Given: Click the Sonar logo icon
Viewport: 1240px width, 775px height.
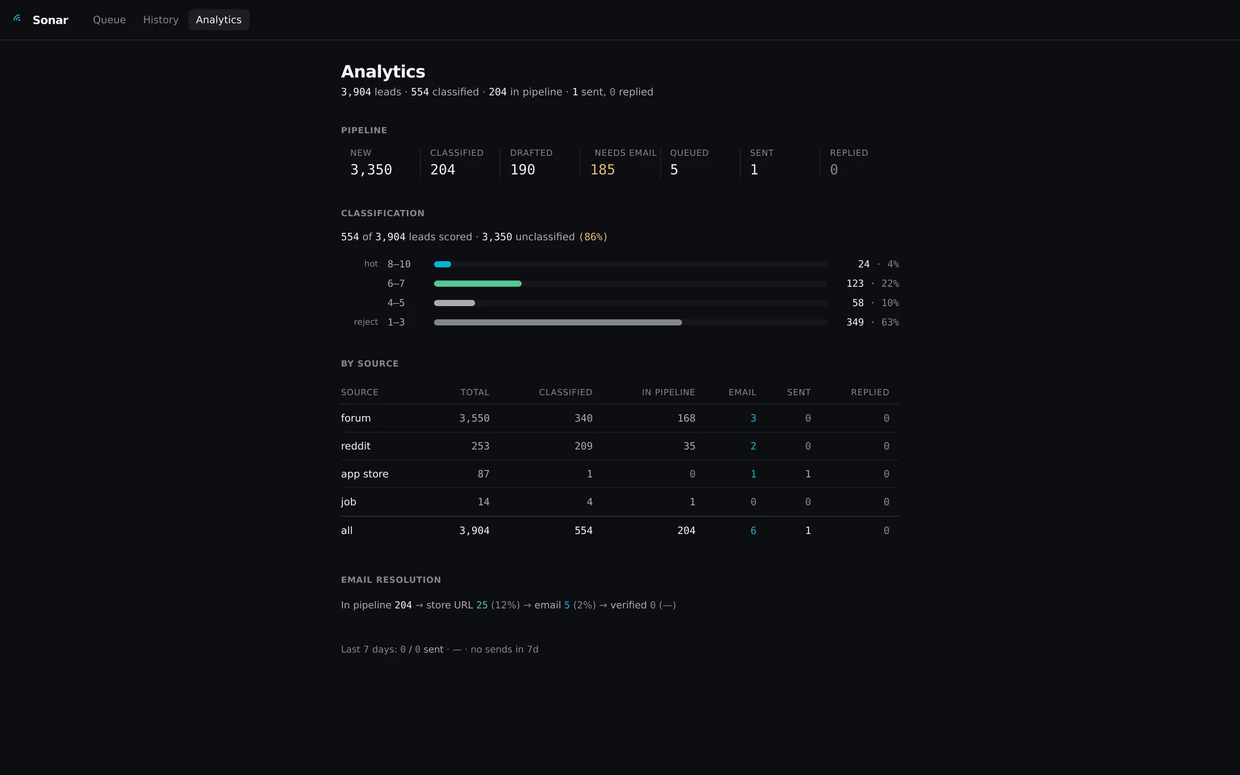Looking at the screenshot, I should click(x=17, y=19).
